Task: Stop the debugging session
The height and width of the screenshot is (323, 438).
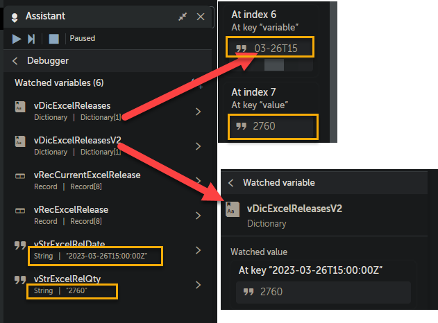Action: (53, 39)
